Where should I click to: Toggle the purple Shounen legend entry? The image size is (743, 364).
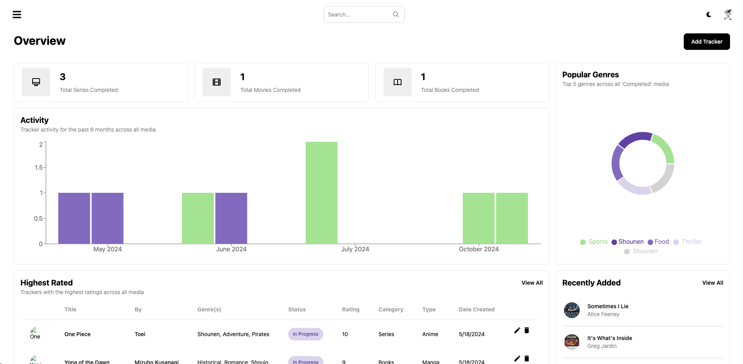[627, 242]
